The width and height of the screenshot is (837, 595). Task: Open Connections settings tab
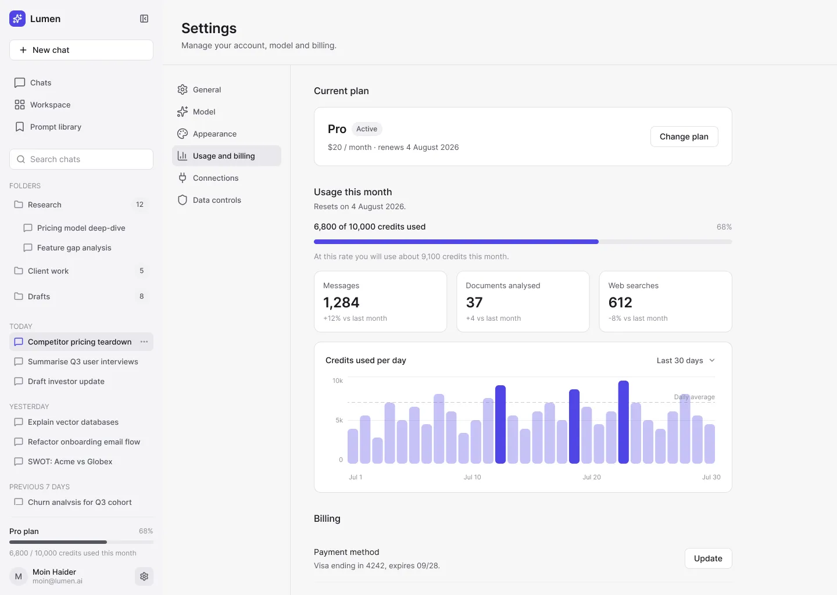(227, 178)
